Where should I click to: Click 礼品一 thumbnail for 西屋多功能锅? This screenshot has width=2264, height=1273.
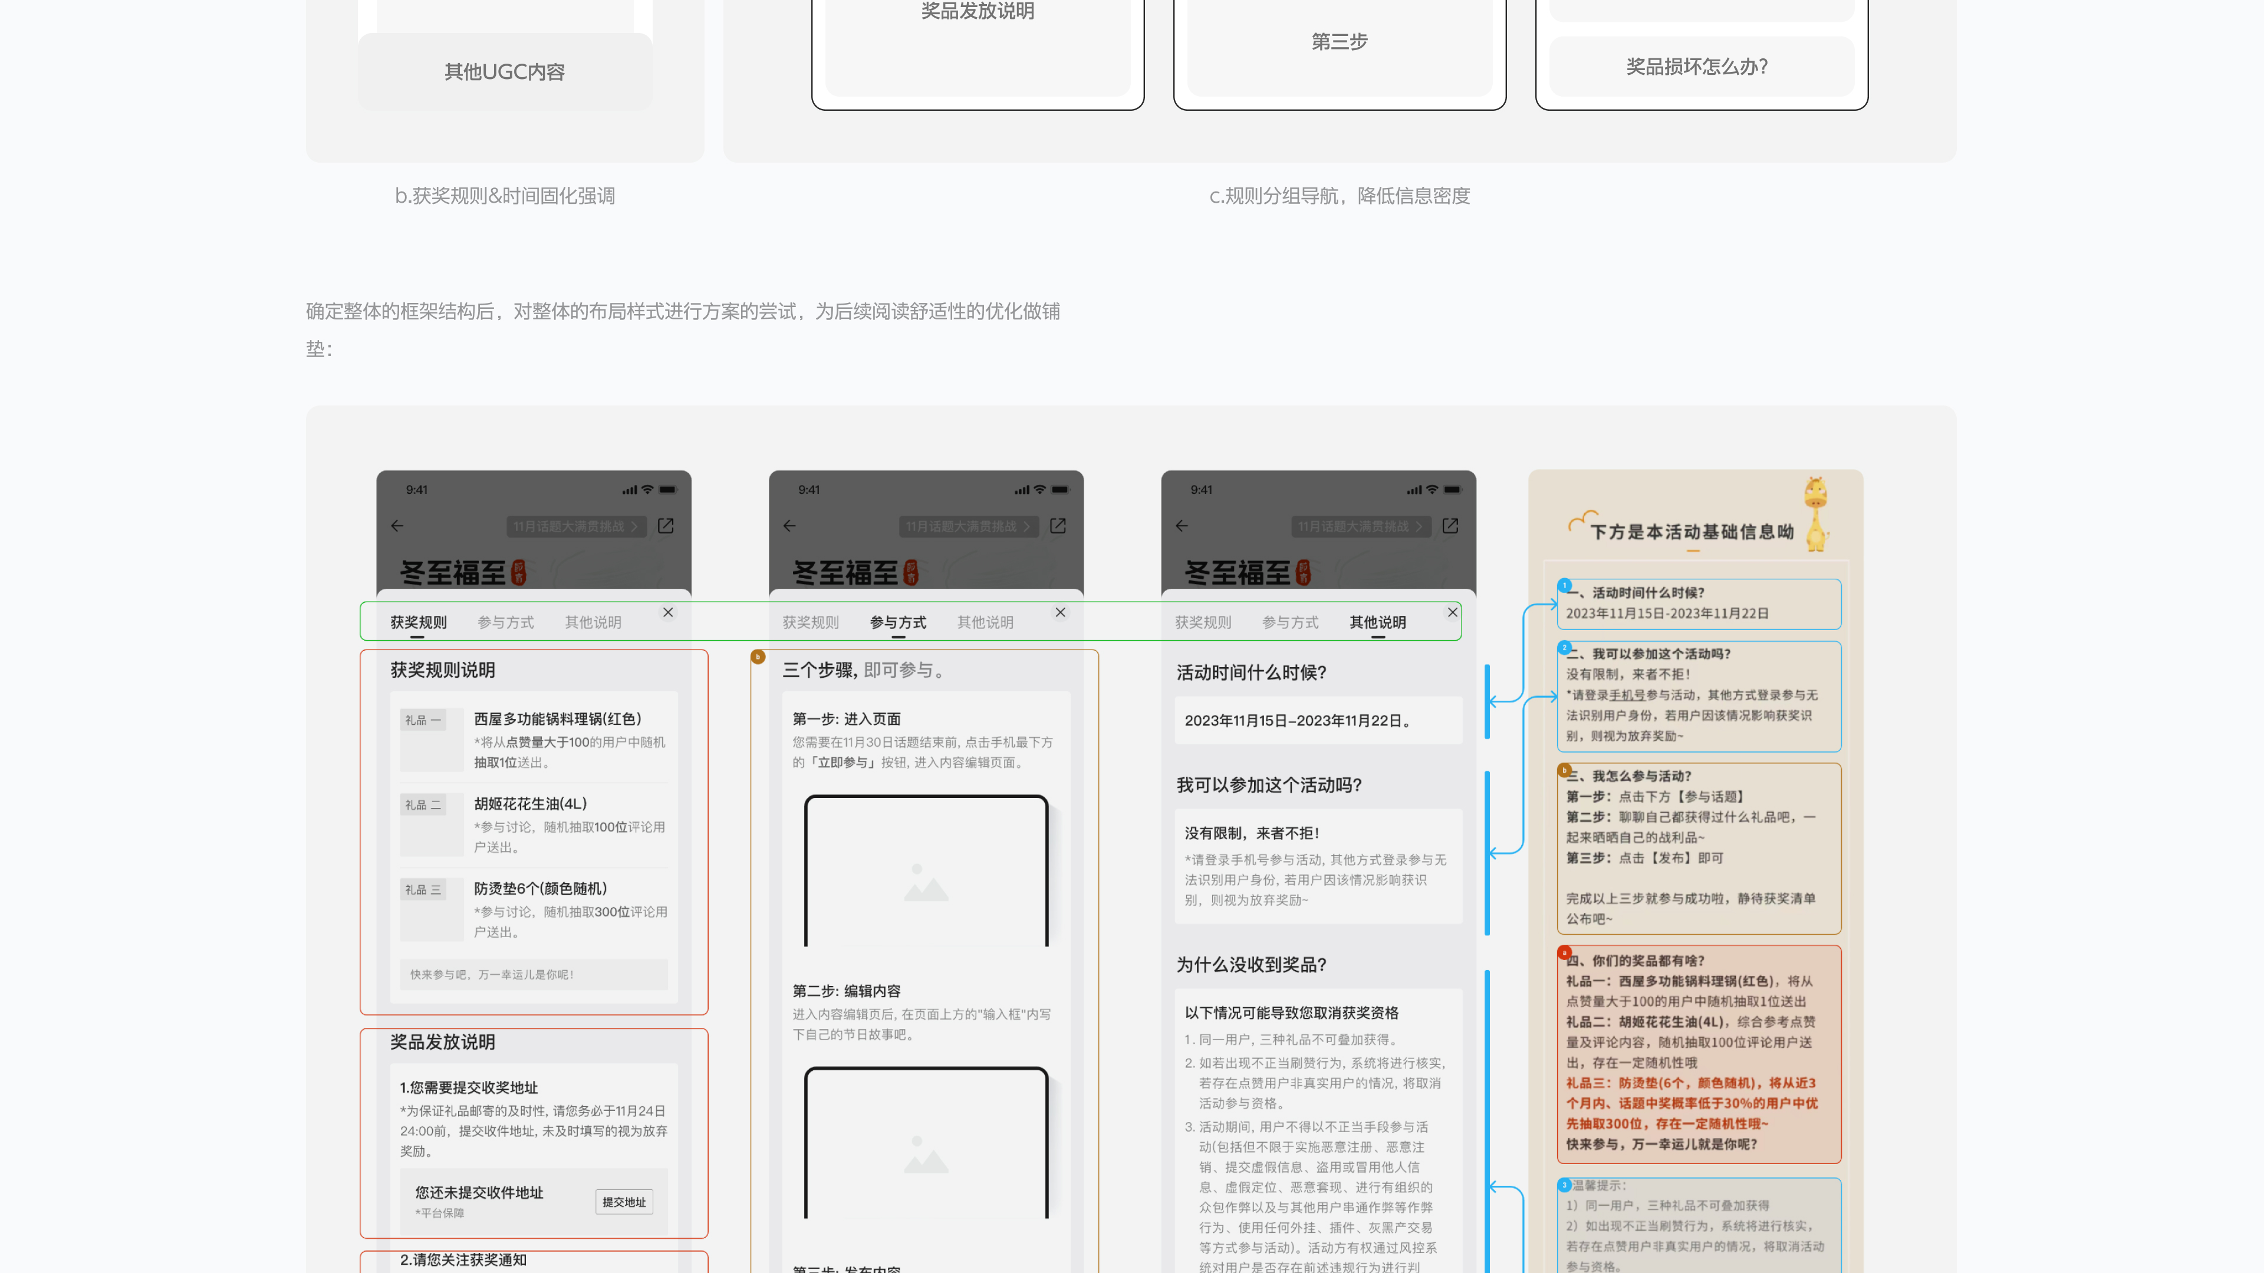click(432, 740)
